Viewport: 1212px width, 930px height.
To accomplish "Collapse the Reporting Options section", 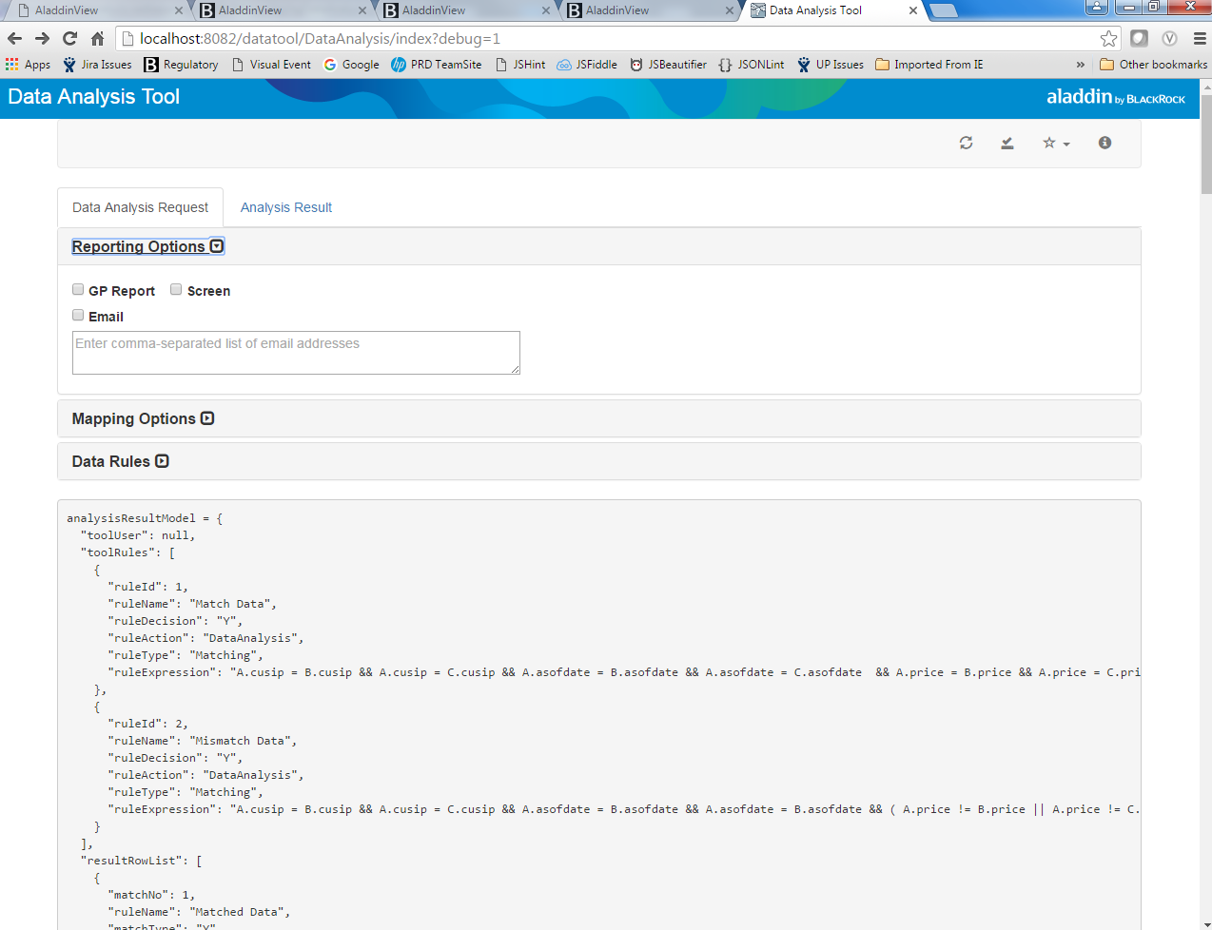I will click(x=147, y=246).
